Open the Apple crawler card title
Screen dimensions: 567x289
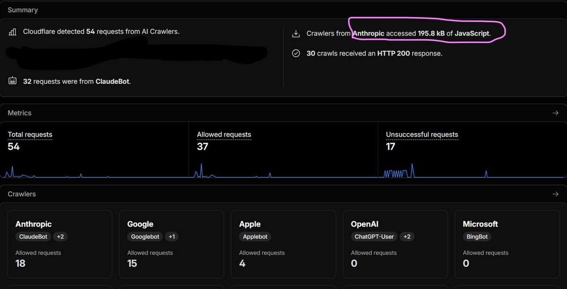tap(250, 224)
